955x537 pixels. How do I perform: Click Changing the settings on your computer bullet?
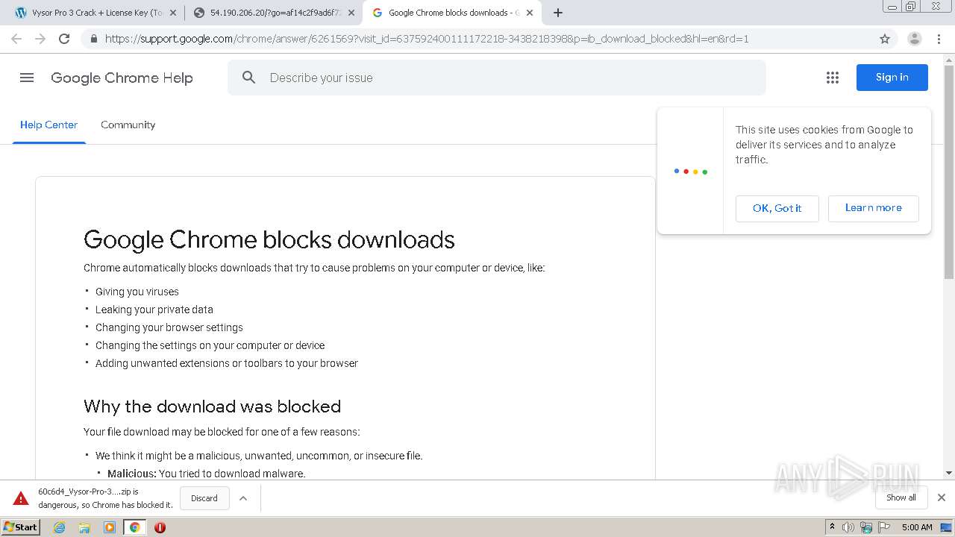click(x=210, y=345)
